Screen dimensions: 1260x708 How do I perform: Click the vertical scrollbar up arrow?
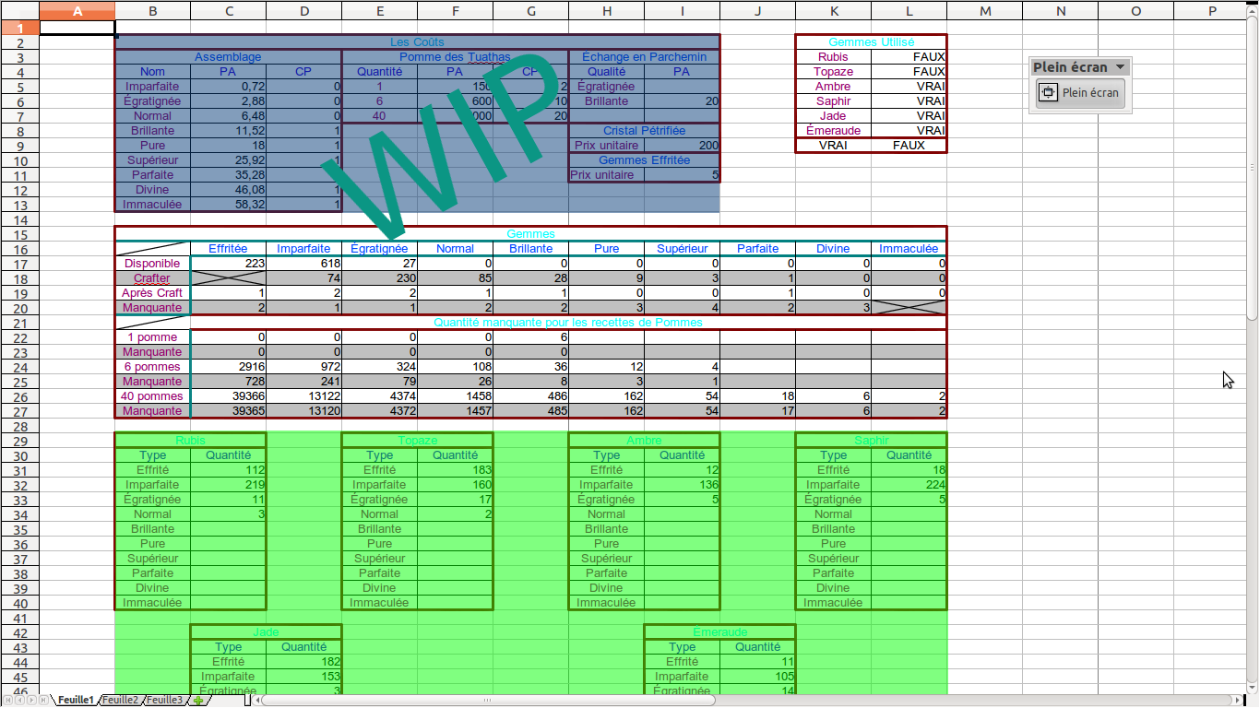(x=1252, y=7)
